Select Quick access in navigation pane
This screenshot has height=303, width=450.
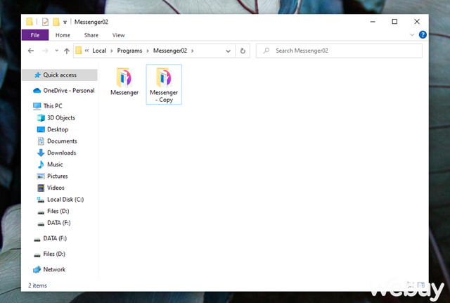click(60, 75)
